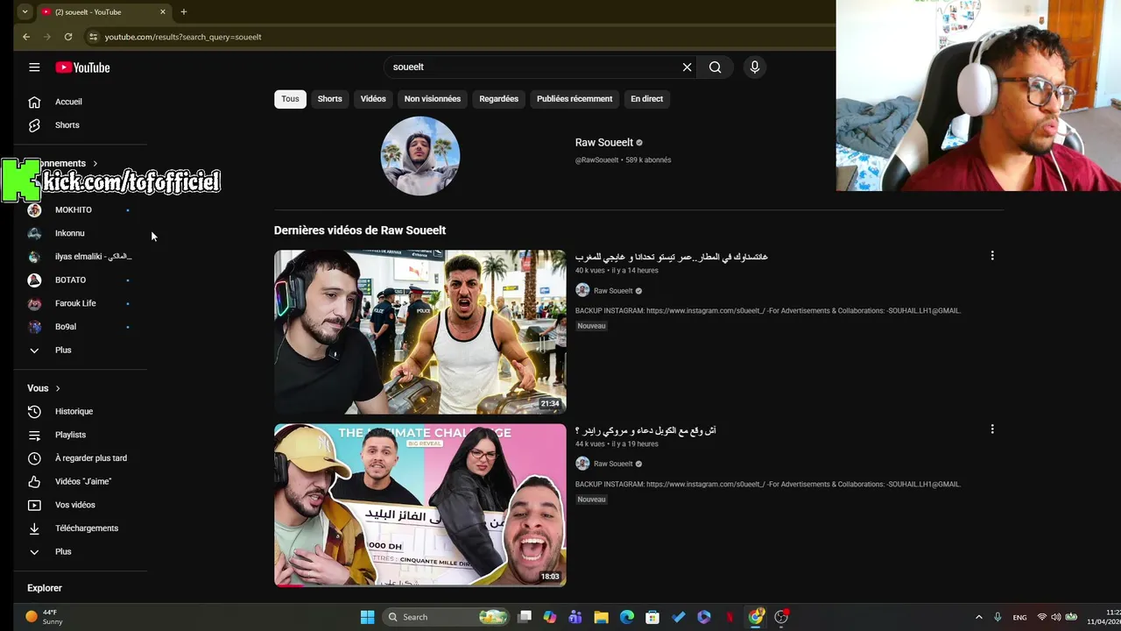The image size is (1121, 631).
Task: Open the three-dot menu for the challenge video
Action: [992, 429]
